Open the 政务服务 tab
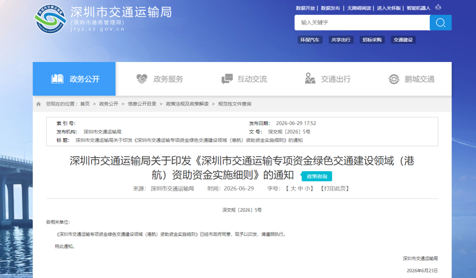The height and width of the screenshot is (278, 476). pos(160,79)
